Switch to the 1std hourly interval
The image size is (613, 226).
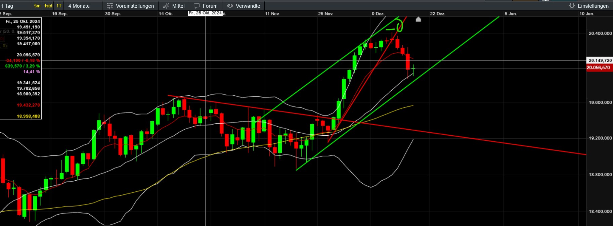pos(48,6)
